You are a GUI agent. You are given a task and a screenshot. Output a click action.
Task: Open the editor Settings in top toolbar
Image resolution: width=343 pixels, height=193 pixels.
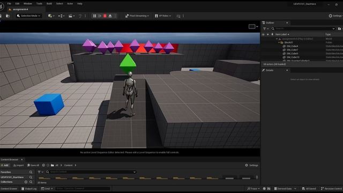[335, 16]
